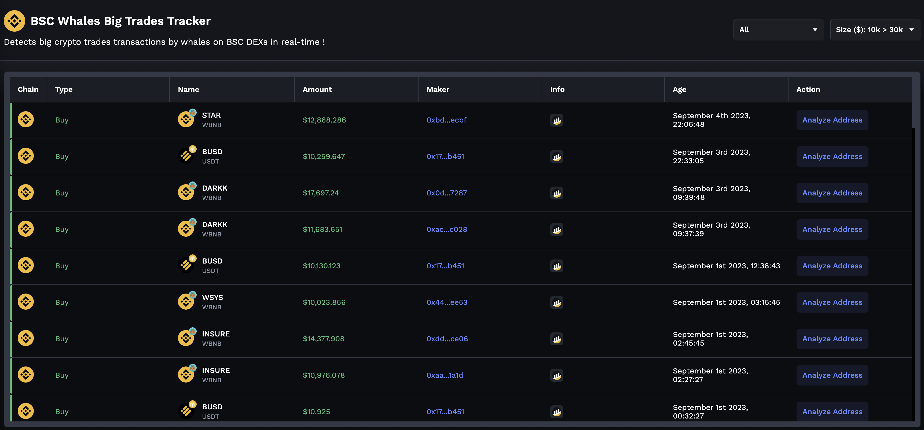Click the Age column header
The image size is (924, 430).
click(x=679, y=90)
